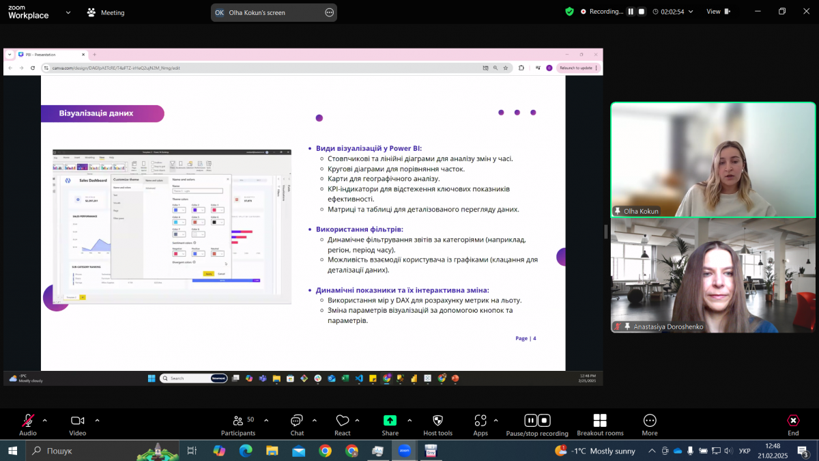The height and width of the screenshot is (461, 819).
Task: Open Host tools shield icon
Action: click(437, 421)
